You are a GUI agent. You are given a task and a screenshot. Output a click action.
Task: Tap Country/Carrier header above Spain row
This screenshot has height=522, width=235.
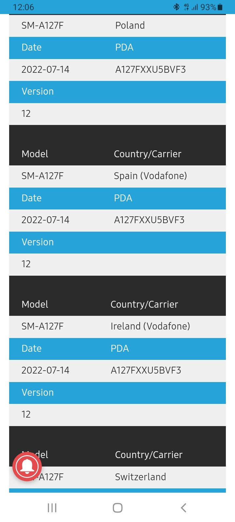pyautogui.click(x=148, y=154)
